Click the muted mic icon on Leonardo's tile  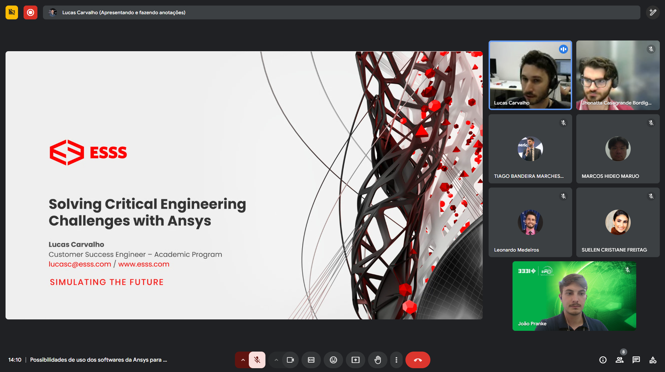coord(563,196)
